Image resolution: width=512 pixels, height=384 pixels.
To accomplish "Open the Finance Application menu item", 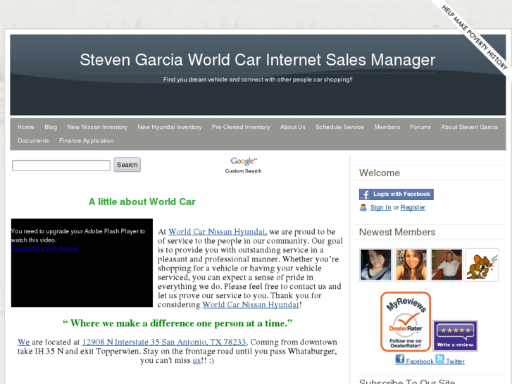I will (x=86, y=141).
